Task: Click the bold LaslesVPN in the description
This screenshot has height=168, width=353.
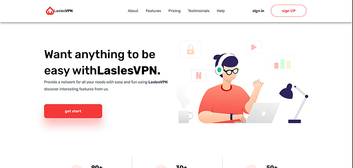Action: pos(158,82)
